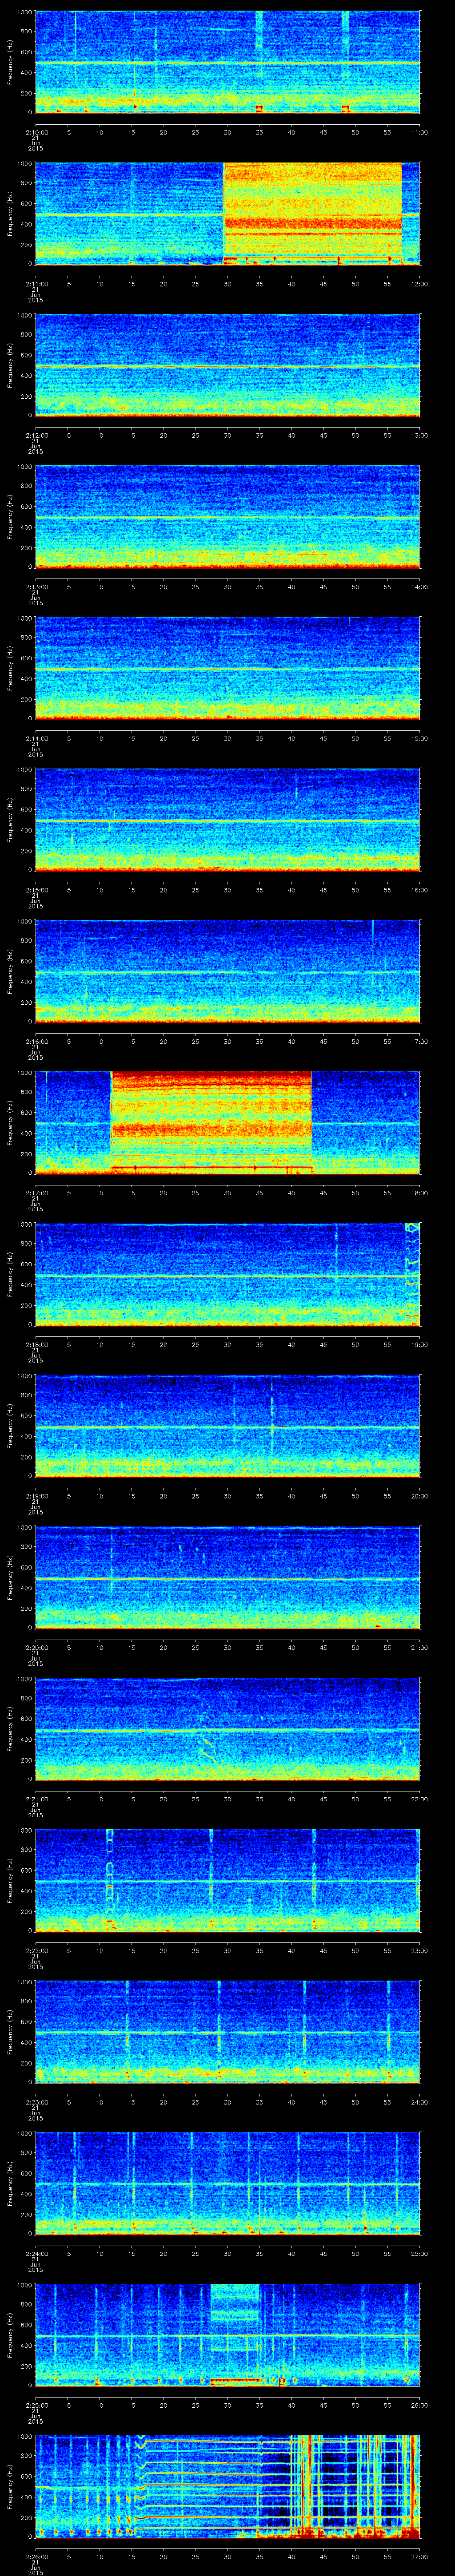Click the "13:00" end time label
This screenshot has width=455, height=2576.
pos(420,435)
